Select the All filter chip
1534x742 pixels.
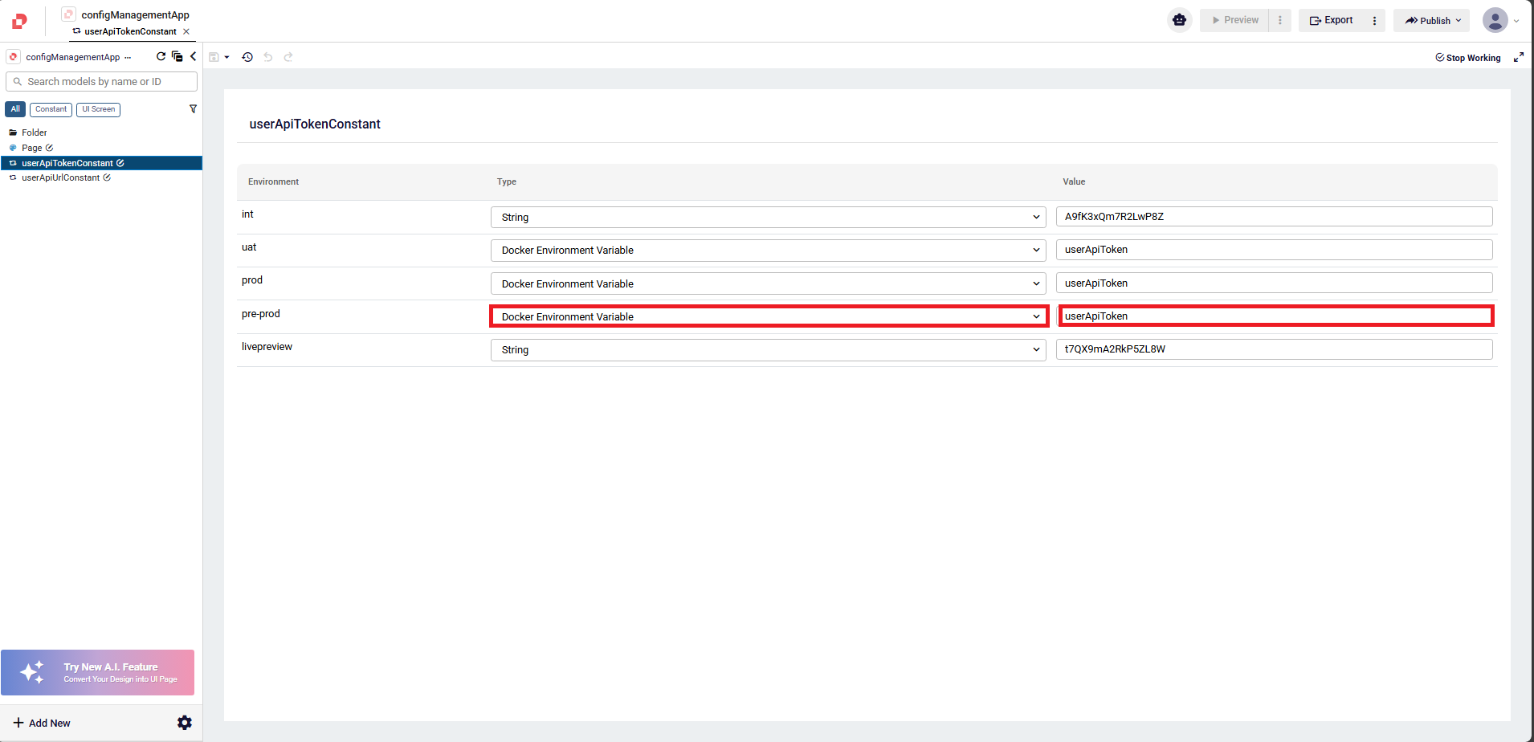tap(15, 109)
